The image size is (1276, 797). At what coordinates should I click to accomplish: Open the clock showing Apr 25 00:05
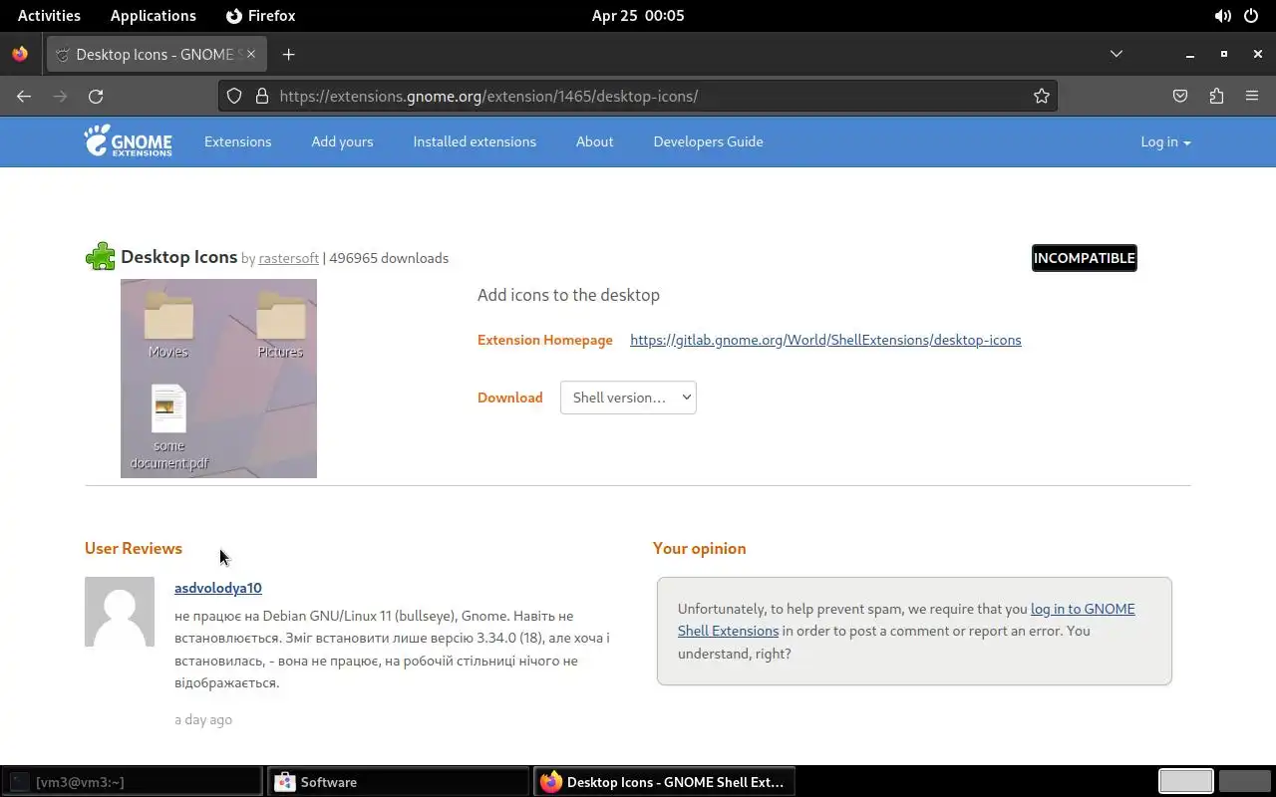point(638,16)
